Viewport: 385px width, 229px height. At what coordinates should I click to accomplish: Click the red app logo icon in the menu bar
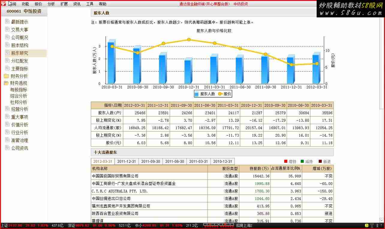click(x=4, y=4)
